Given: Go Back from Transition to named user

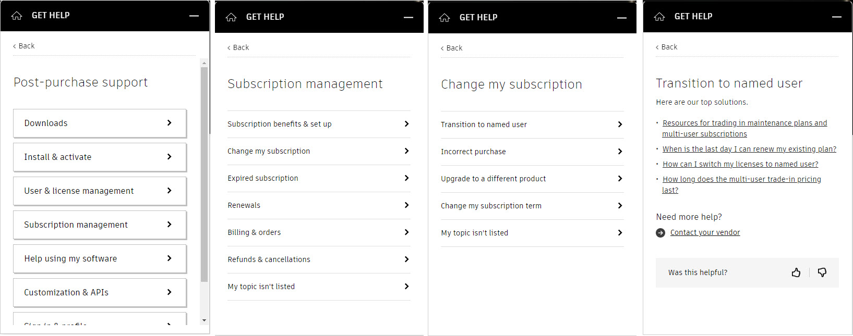Looking at the screenshot, I should (667, 47).
